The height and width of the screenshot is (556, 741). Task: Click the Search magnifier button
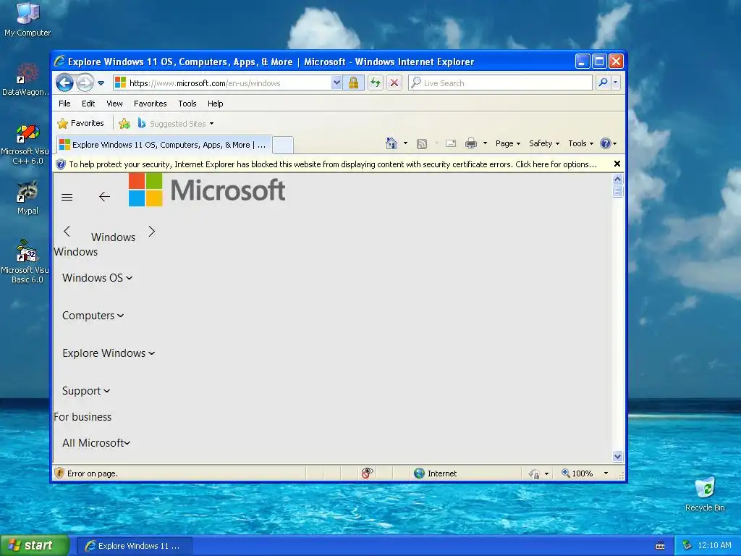pyautogui.click(x=603, y=83)
